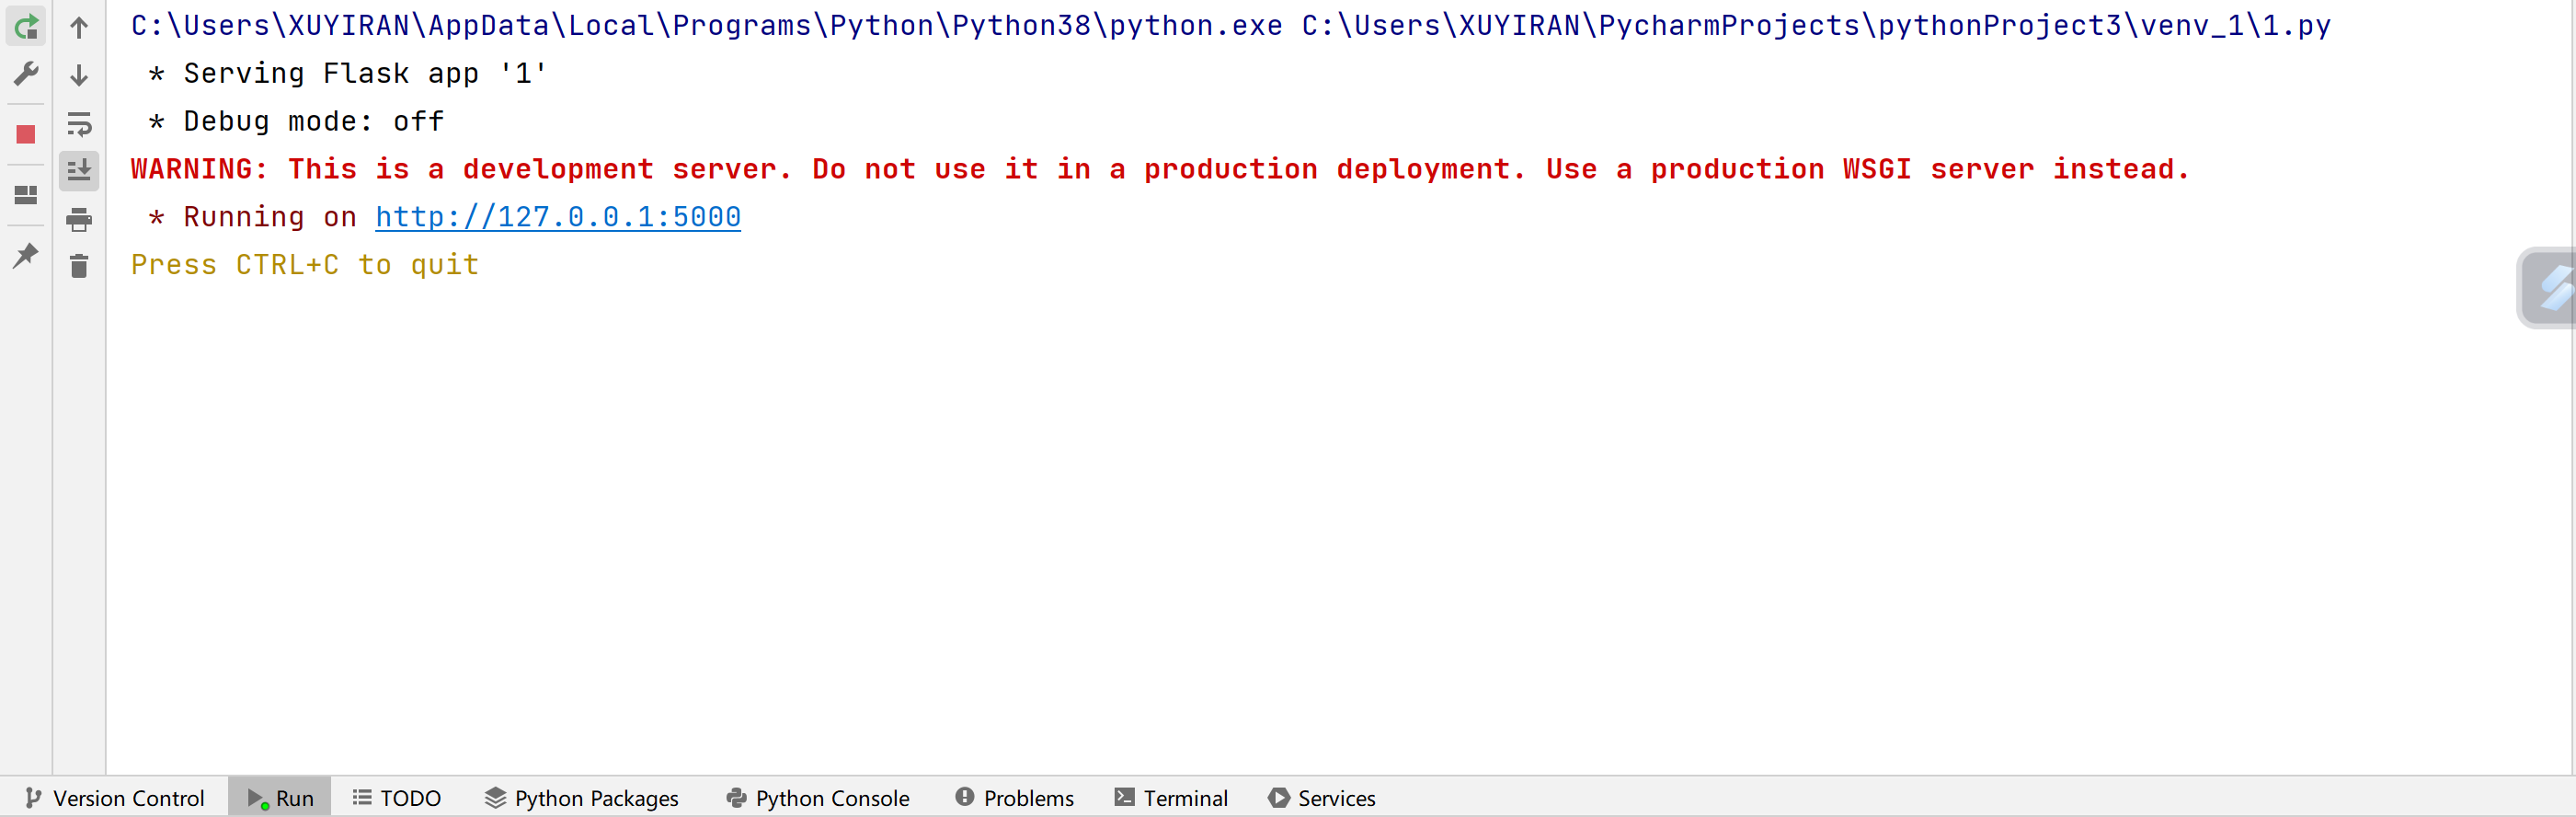Switch to the TODO tool window
The image size is (2576, 817).
[397, 798]
